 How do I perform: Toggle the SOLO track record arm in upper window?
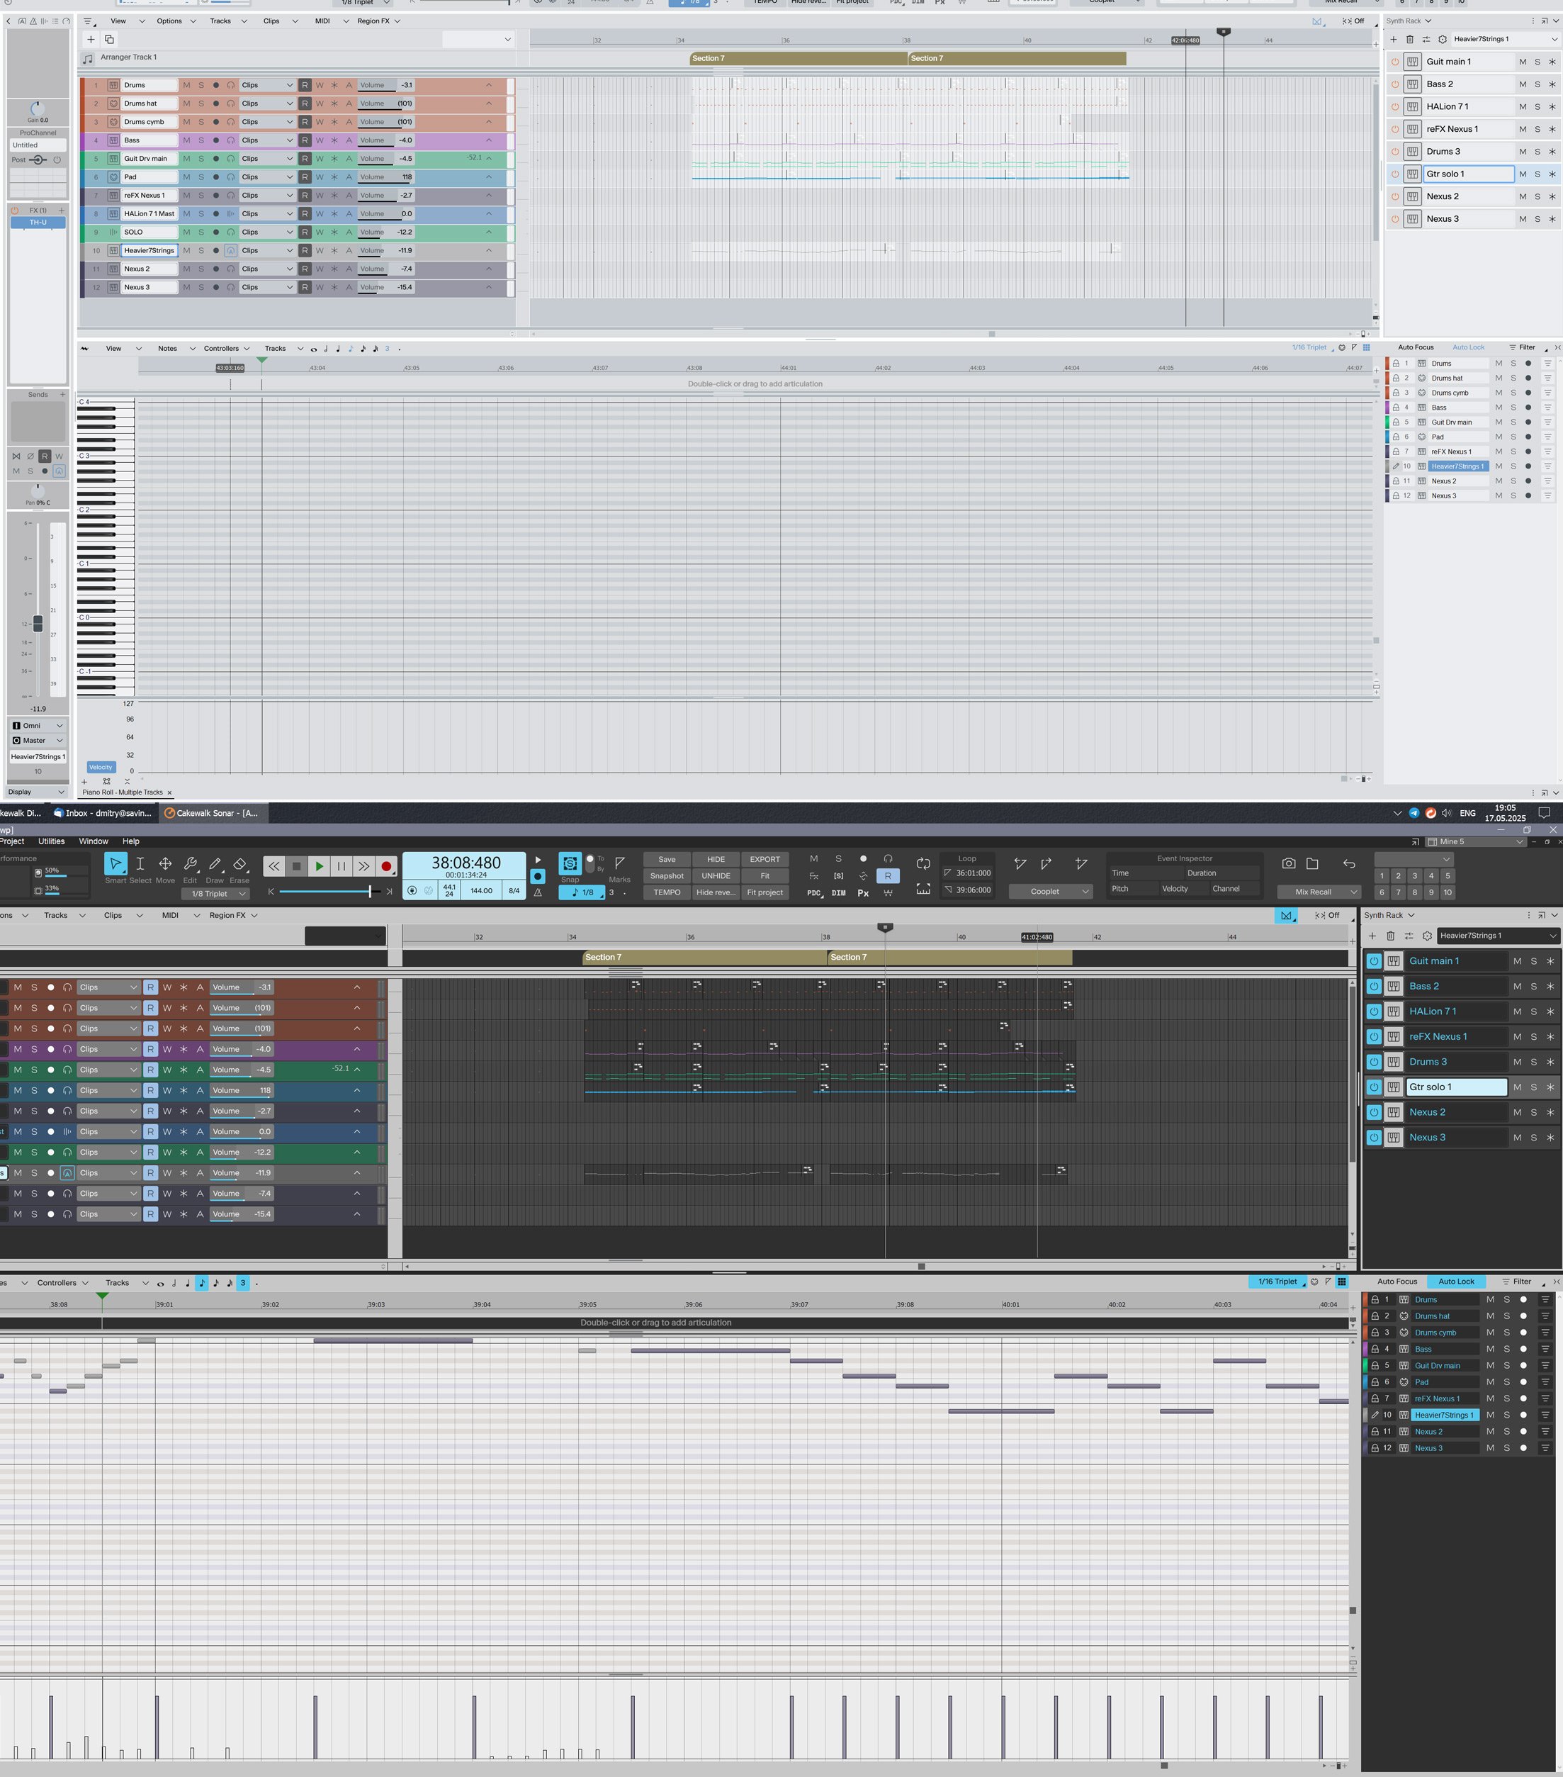(215, 232)
